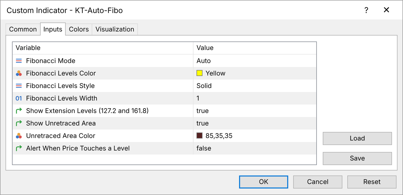Click the Fibonacci Levels Color palette icon
The image size is (403, 195).
tap(19, 73)
